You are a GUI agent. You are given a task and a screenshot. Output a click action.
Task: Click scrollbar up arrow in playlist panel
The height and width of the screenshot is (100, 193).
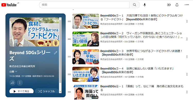[x=60, y=18]
